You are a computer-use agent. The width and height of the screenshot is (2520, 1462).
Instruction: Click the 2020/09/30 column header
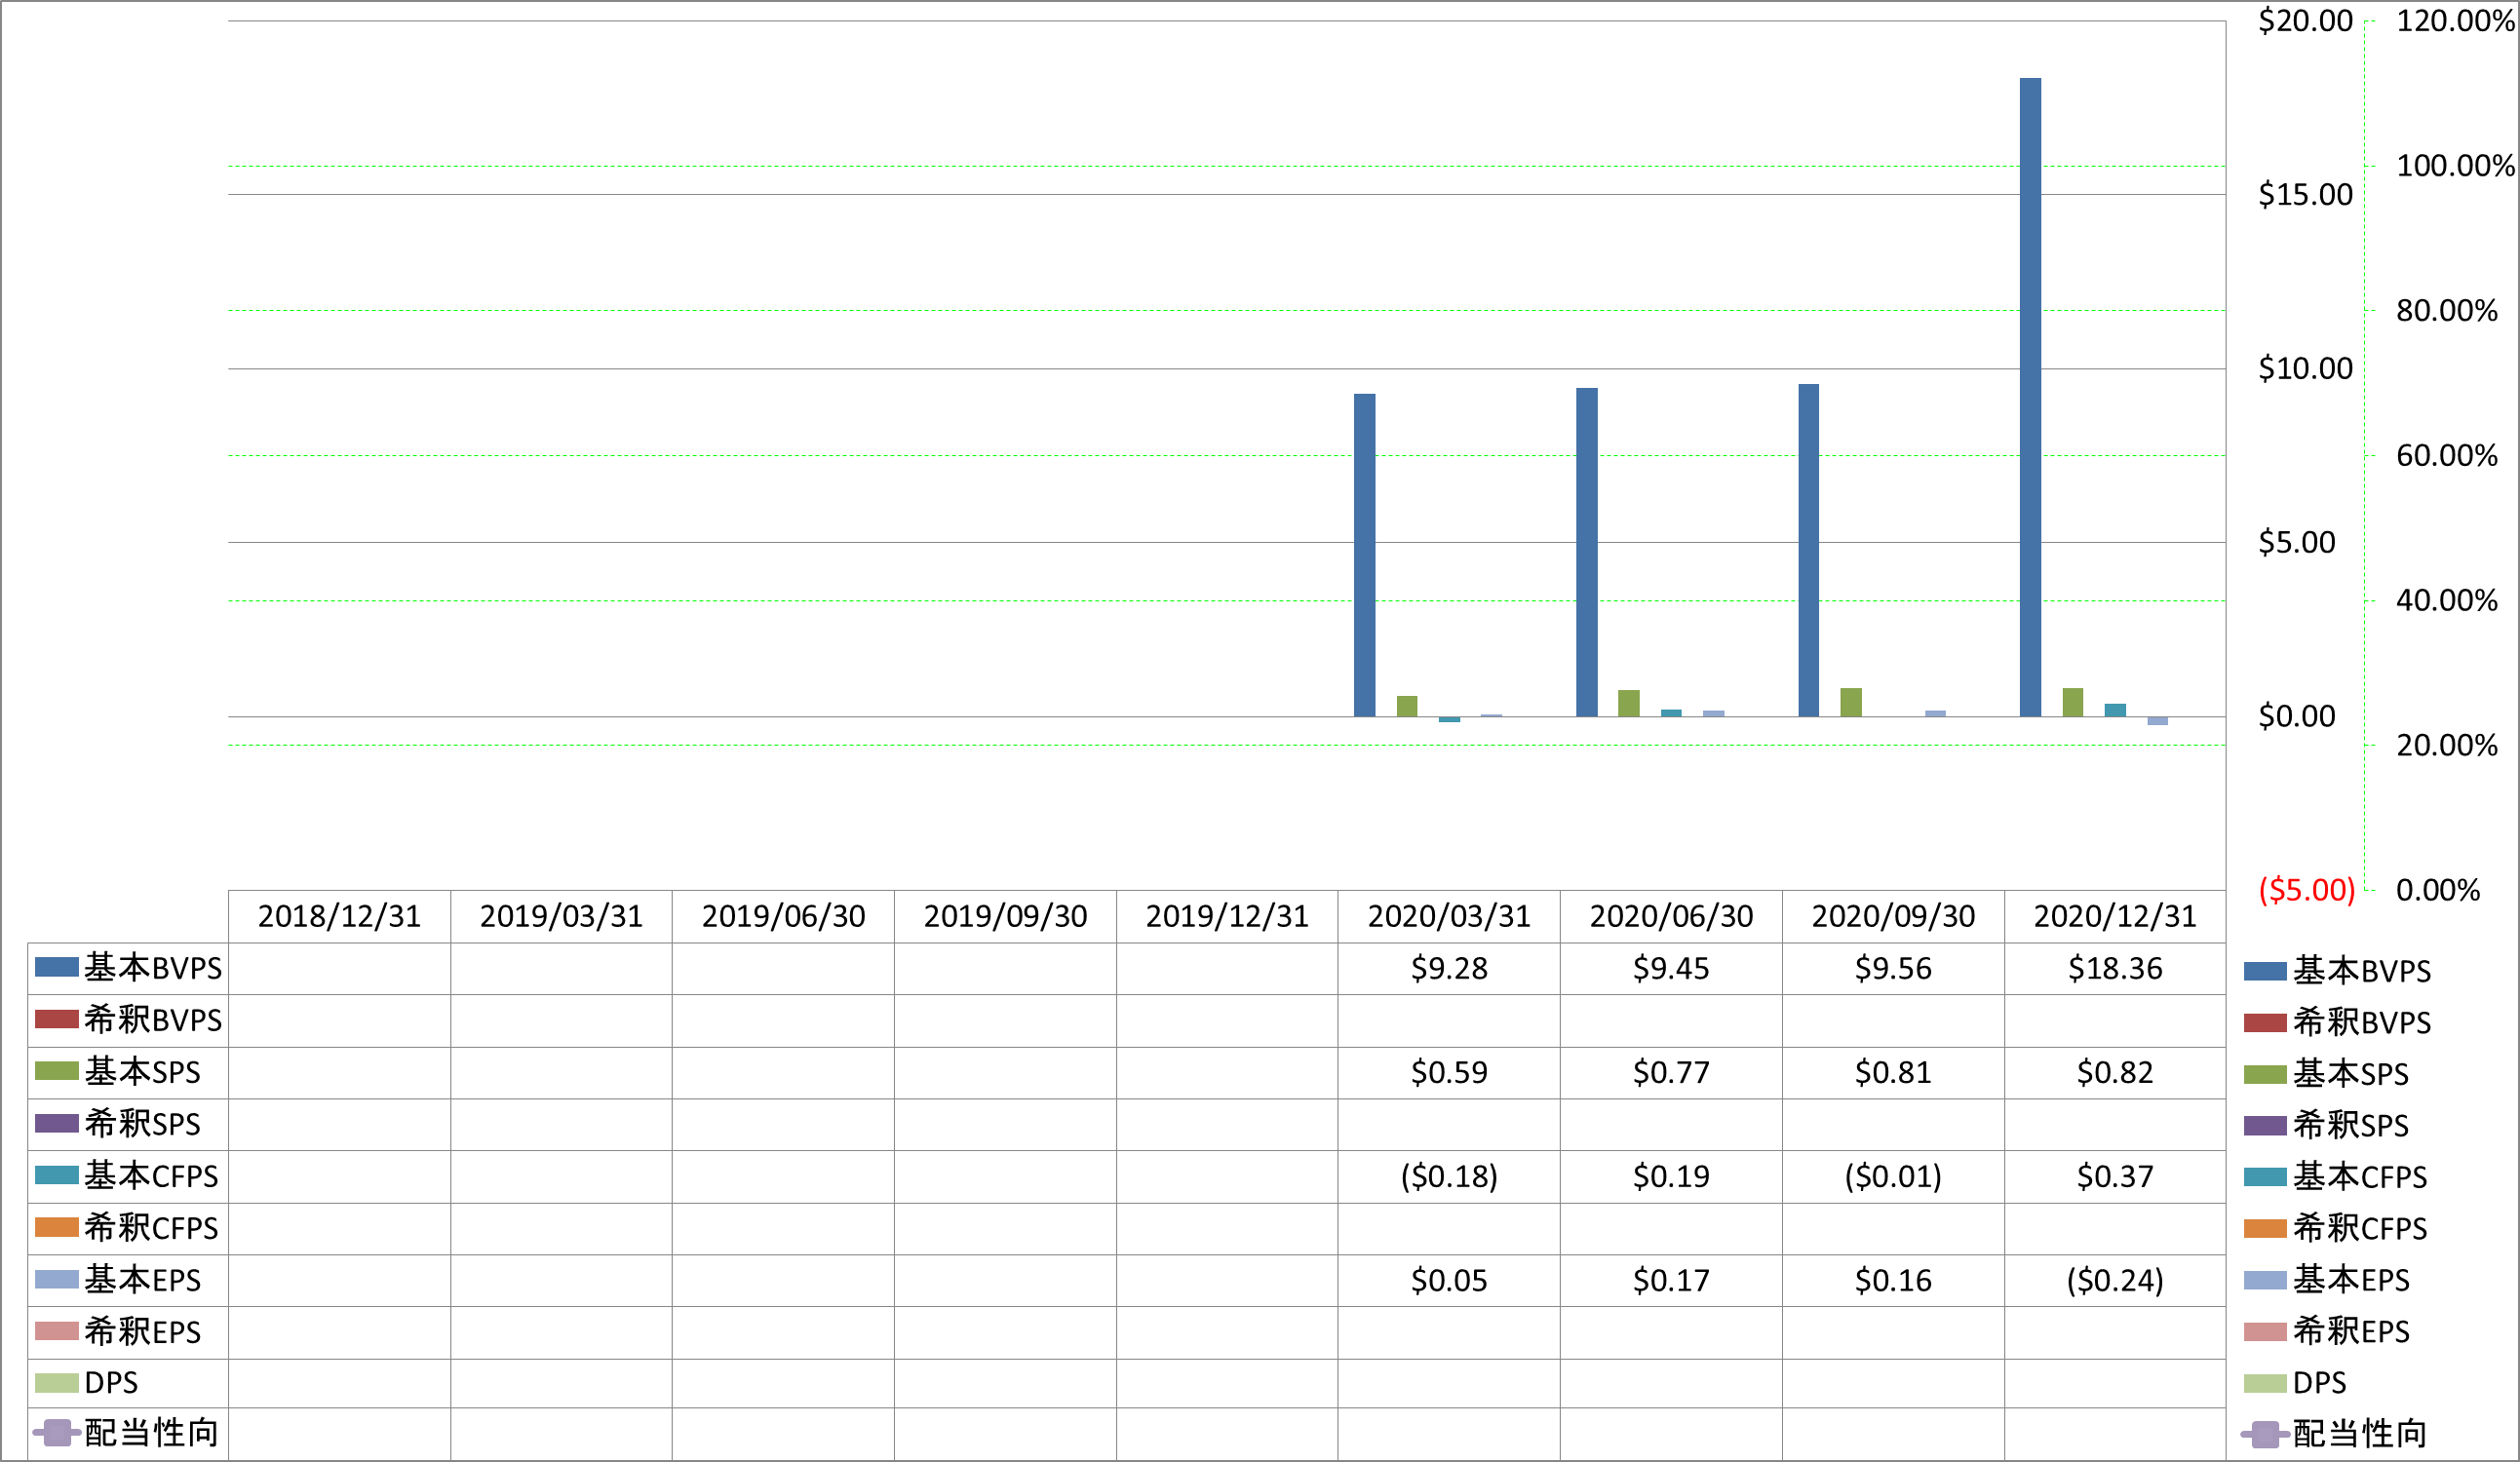(x=1893, y=916)
